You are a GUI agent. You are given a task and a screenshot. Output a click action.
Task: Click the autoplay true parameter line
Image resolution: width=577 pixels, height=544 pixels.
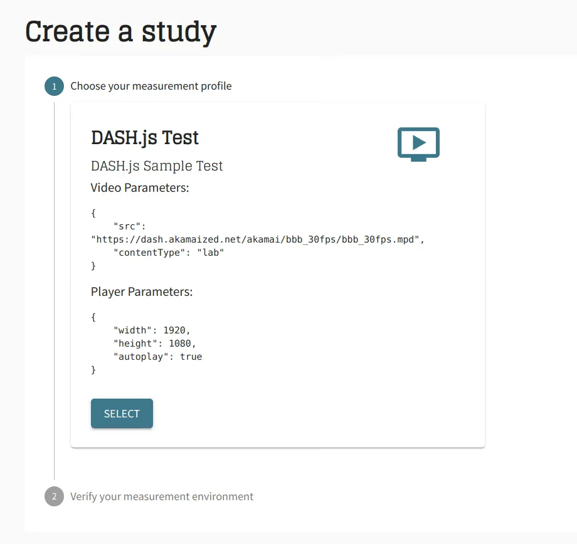click(157, 357)
